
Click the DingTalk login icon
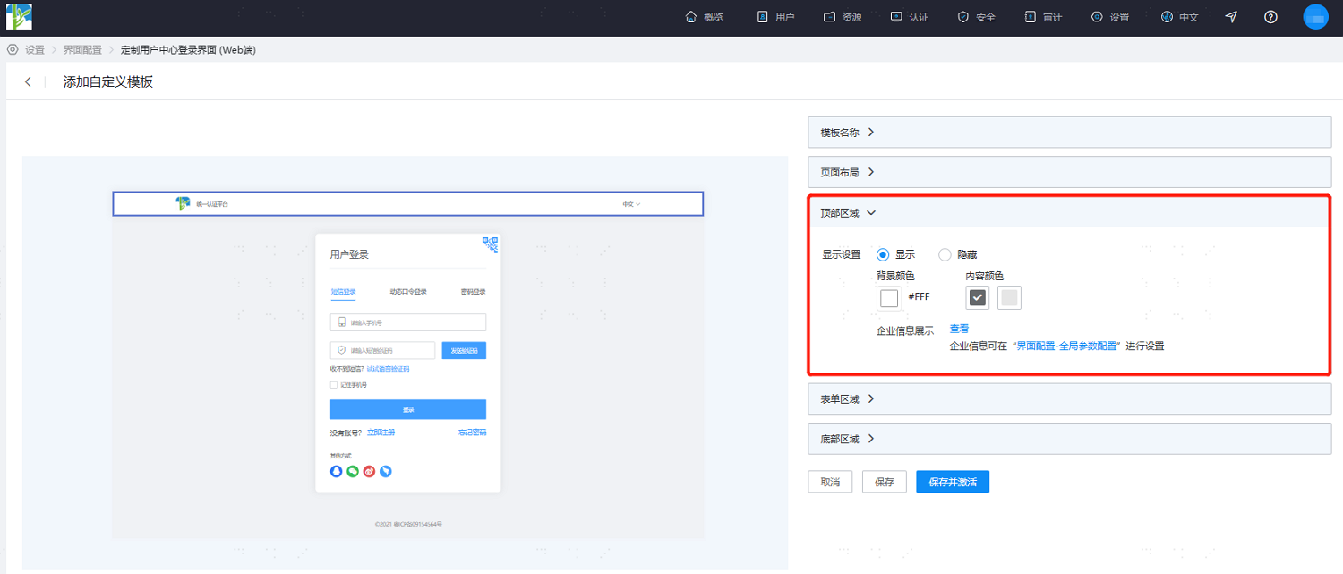point(386,471)
